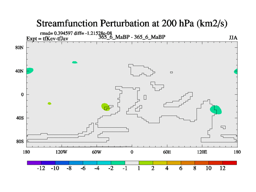The width and height of the screenshot is (256, 192).
Task: Click the 120E longitude axis label
Action: (202, 152)
